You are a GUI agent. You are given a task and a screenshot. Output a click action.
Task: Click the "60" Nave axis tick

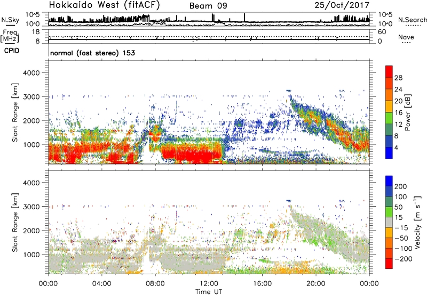[x=382, y=32]
